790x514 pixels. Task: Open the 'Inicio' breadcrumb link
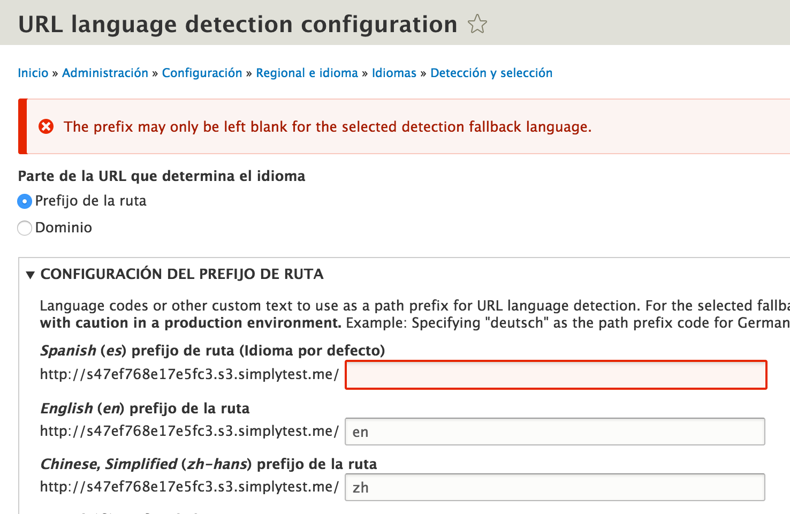coord(33,72)
